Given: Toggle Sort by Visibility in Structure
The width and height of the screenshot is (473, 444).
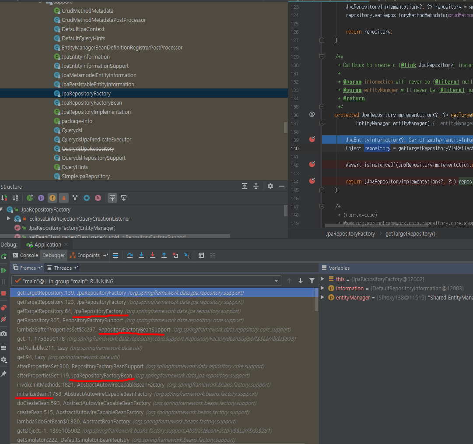Looking at the screenshot, I should (x=4, y=198).
